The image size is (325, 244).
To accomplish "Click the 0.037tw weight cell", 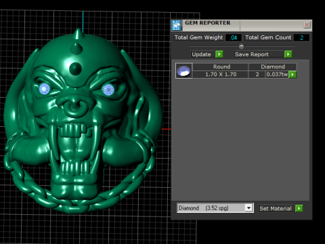I will tap(277, 75).
